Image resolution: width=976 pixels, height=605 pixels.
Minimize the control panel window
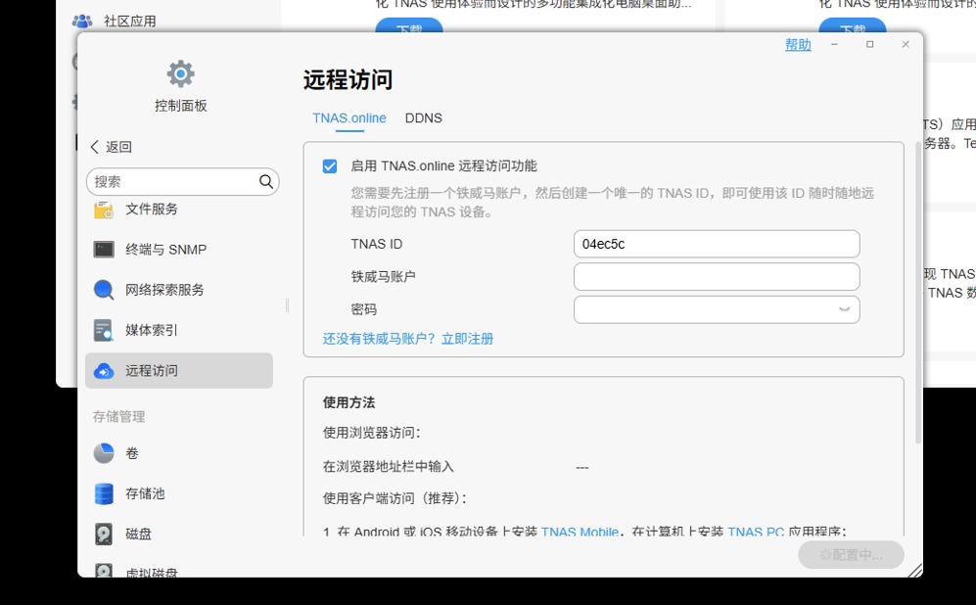pos(834,44)
